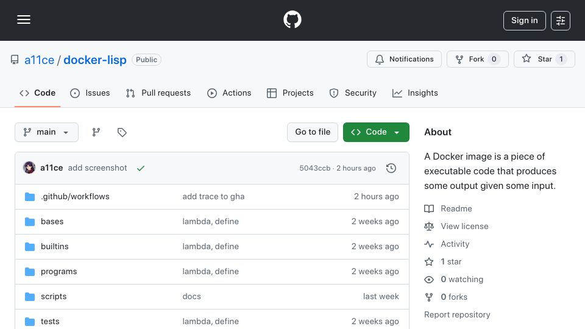
Task: Click the tests folder icon
Action: coord(30,322)
